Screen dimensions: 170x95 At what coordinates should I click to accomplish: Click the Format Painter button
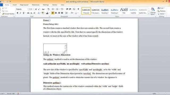coord(8,14)
